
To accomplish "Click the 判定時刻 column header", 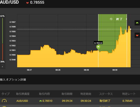I will (86, 94).
